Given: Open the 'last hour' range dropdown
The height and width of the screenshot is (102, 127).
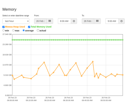Looking at the screenshot, I should pyautogui.click(x=16, y=21).
